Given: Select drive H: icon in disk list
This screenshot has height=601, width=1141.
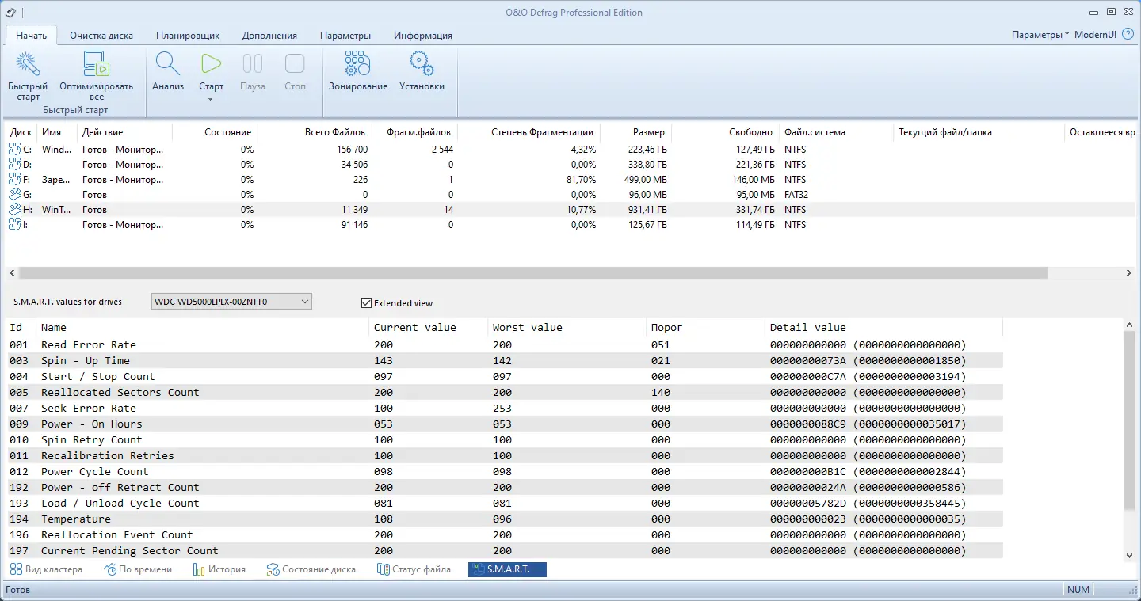Looking at the screenshot, I should pos(16,210).
